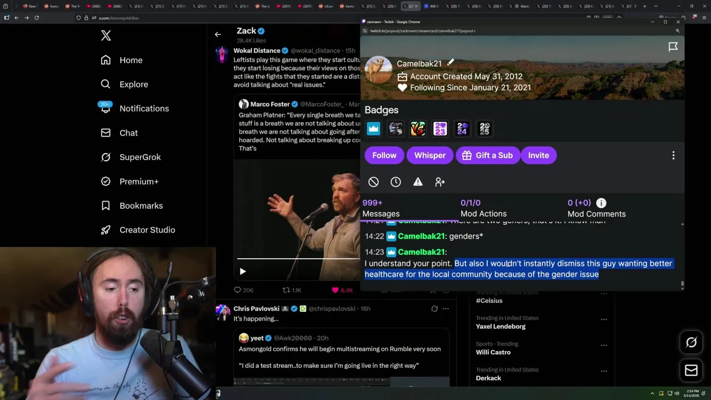Open more options on Chris Pavlovski post

445,308
